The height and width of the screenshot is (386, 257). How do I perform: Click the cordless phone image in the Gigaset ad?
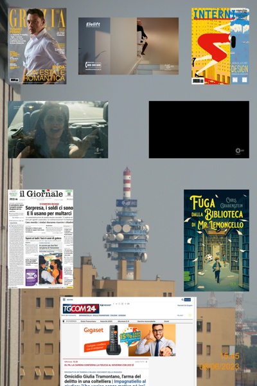[x=114, y=340]
